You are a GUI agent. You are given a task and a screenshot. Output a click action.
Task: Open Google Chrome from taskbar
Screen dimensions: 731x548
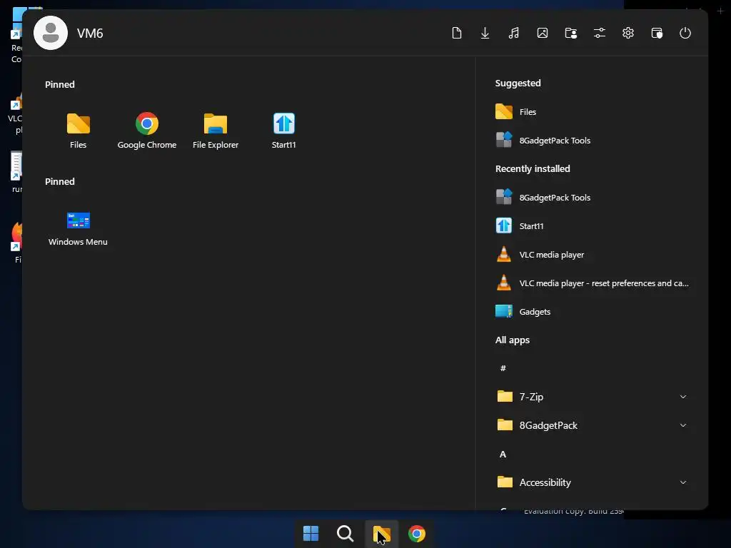(x=417, y=534)
